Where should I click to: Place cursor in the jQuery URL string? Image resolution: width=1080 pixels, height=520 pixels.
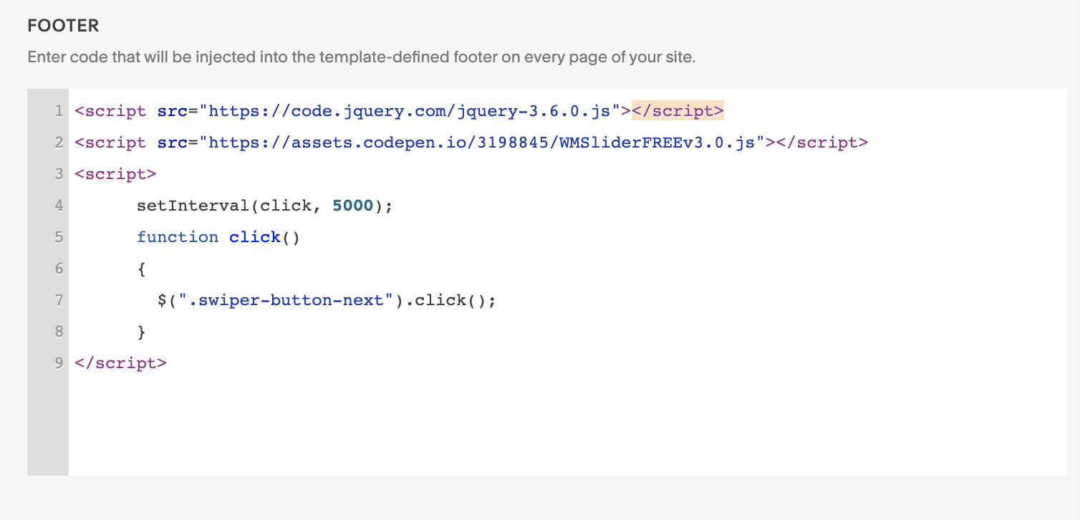[x=409, y=111]
